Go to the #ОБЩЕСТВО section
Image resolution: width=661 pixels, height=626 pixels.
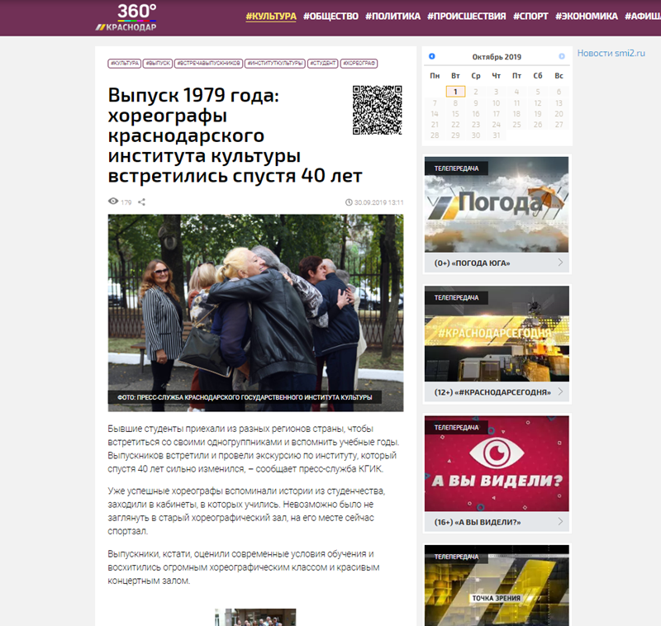pyautogui.click(x=331, y=16)
